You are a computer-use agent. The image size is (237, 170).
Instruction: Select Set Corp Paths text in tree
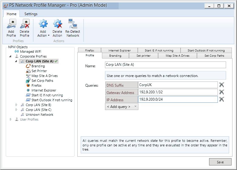click(x=42, y=81)
